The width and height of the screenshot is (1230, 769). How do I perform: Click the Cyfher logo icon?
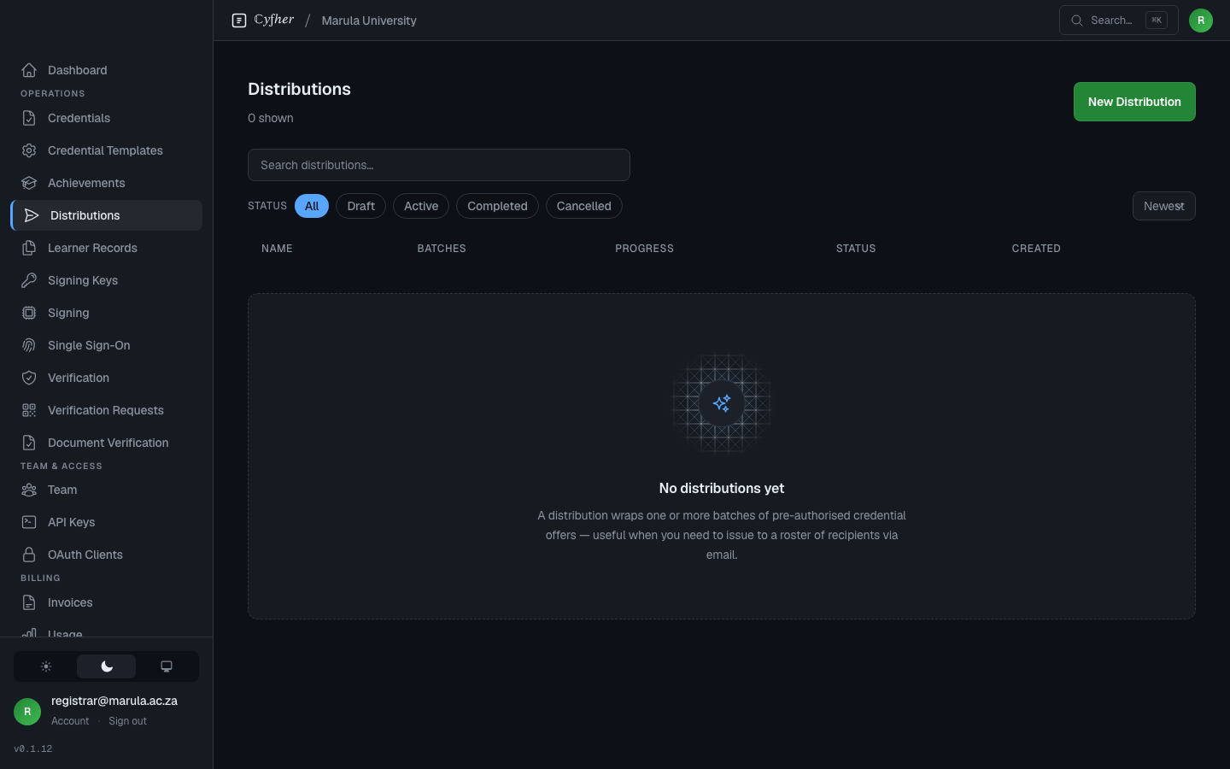click(239, 21)
